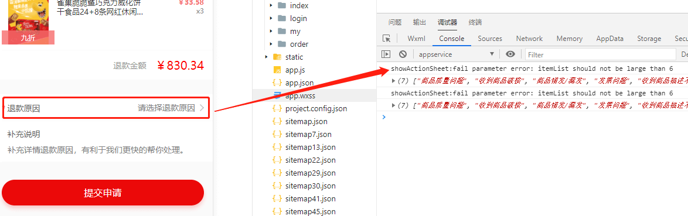Activate the element inspector picker icon

click(x=387, y=39)
